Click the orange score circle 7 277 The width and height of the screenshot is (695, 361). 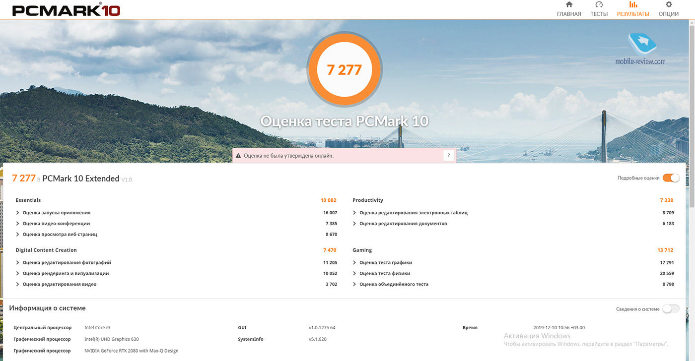click(344, 69)
